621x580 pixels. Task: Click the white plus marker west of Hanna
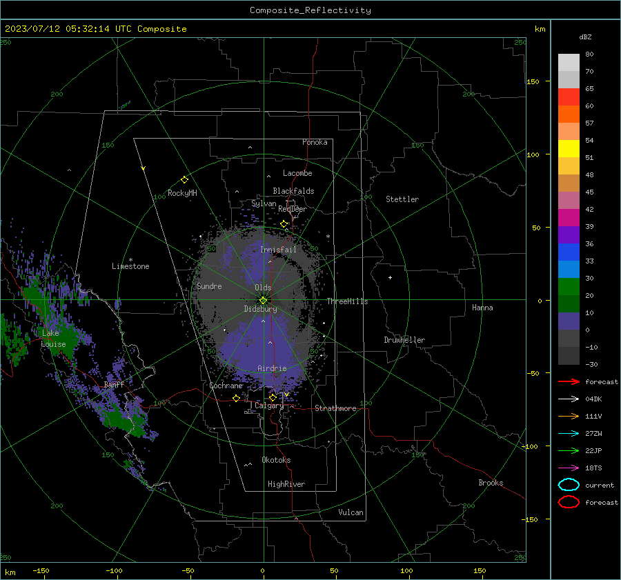(390, 277)
